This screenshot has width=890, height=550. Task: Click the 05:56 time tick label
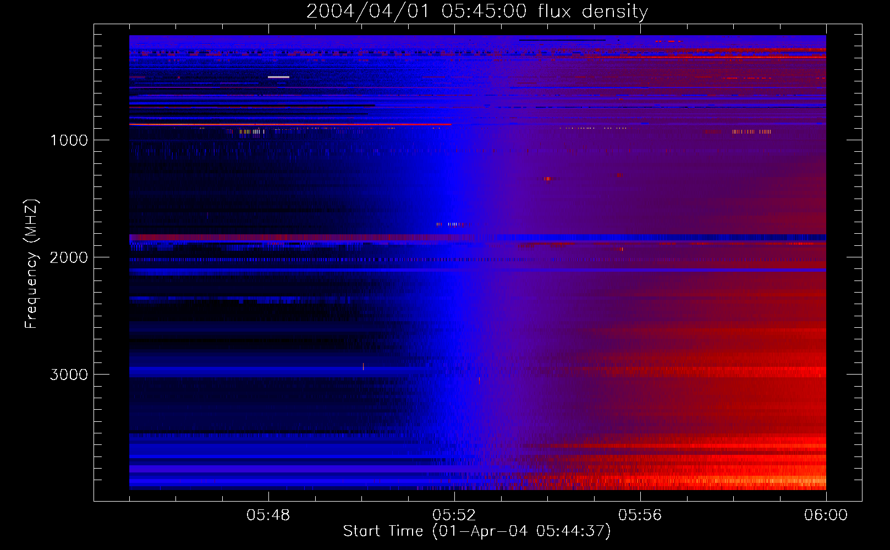pos(640,515)
